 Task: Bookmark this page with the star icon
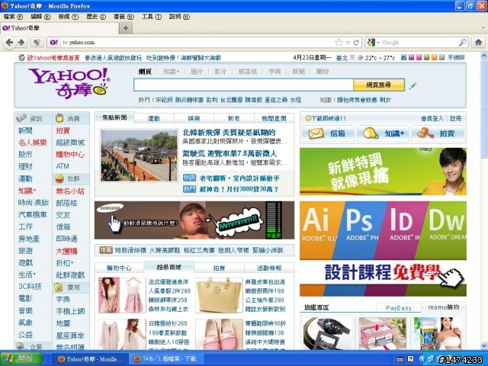339,43
